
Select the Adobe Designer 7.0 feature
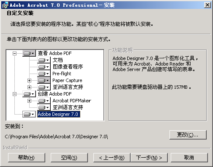59,114
